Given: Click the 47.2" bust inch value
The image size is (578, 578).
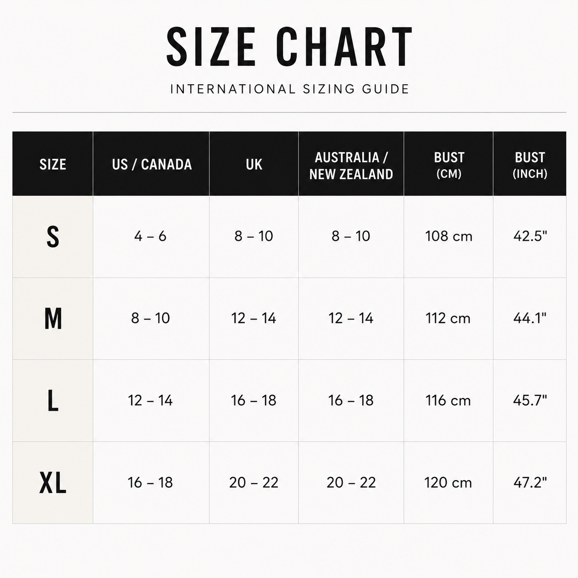Looking at the screenshot, I should coord(530,482).
